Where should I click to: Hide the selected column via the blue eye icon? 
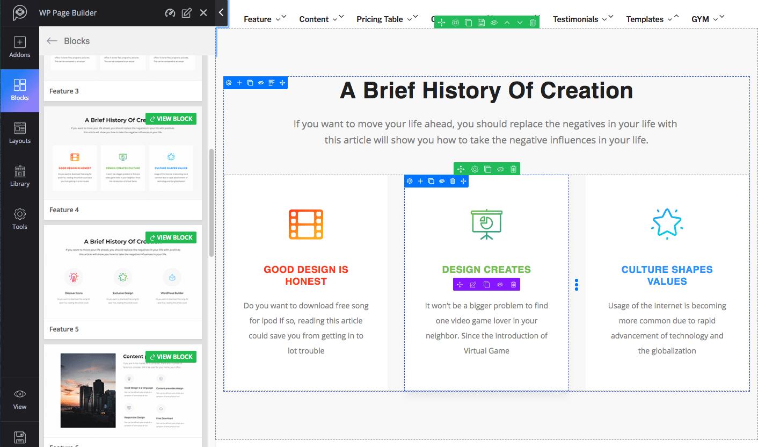[442, 181]
